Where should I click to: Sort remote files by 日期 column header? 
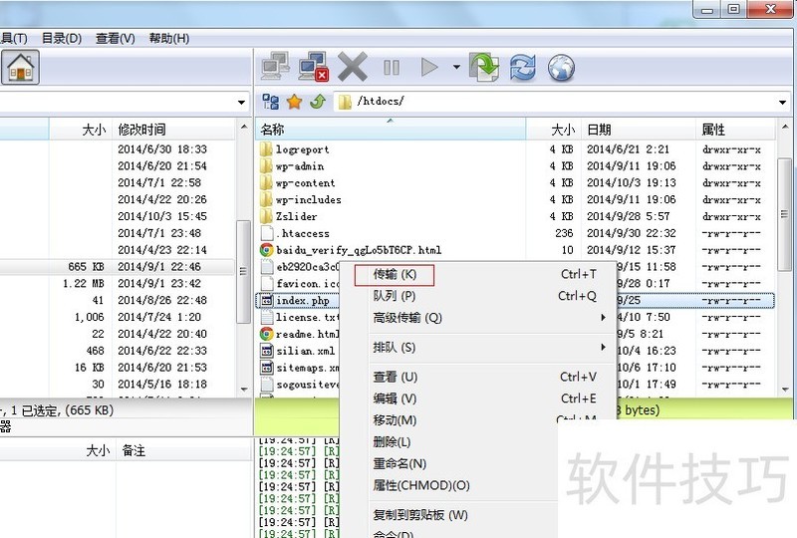[x=600, y=130]
